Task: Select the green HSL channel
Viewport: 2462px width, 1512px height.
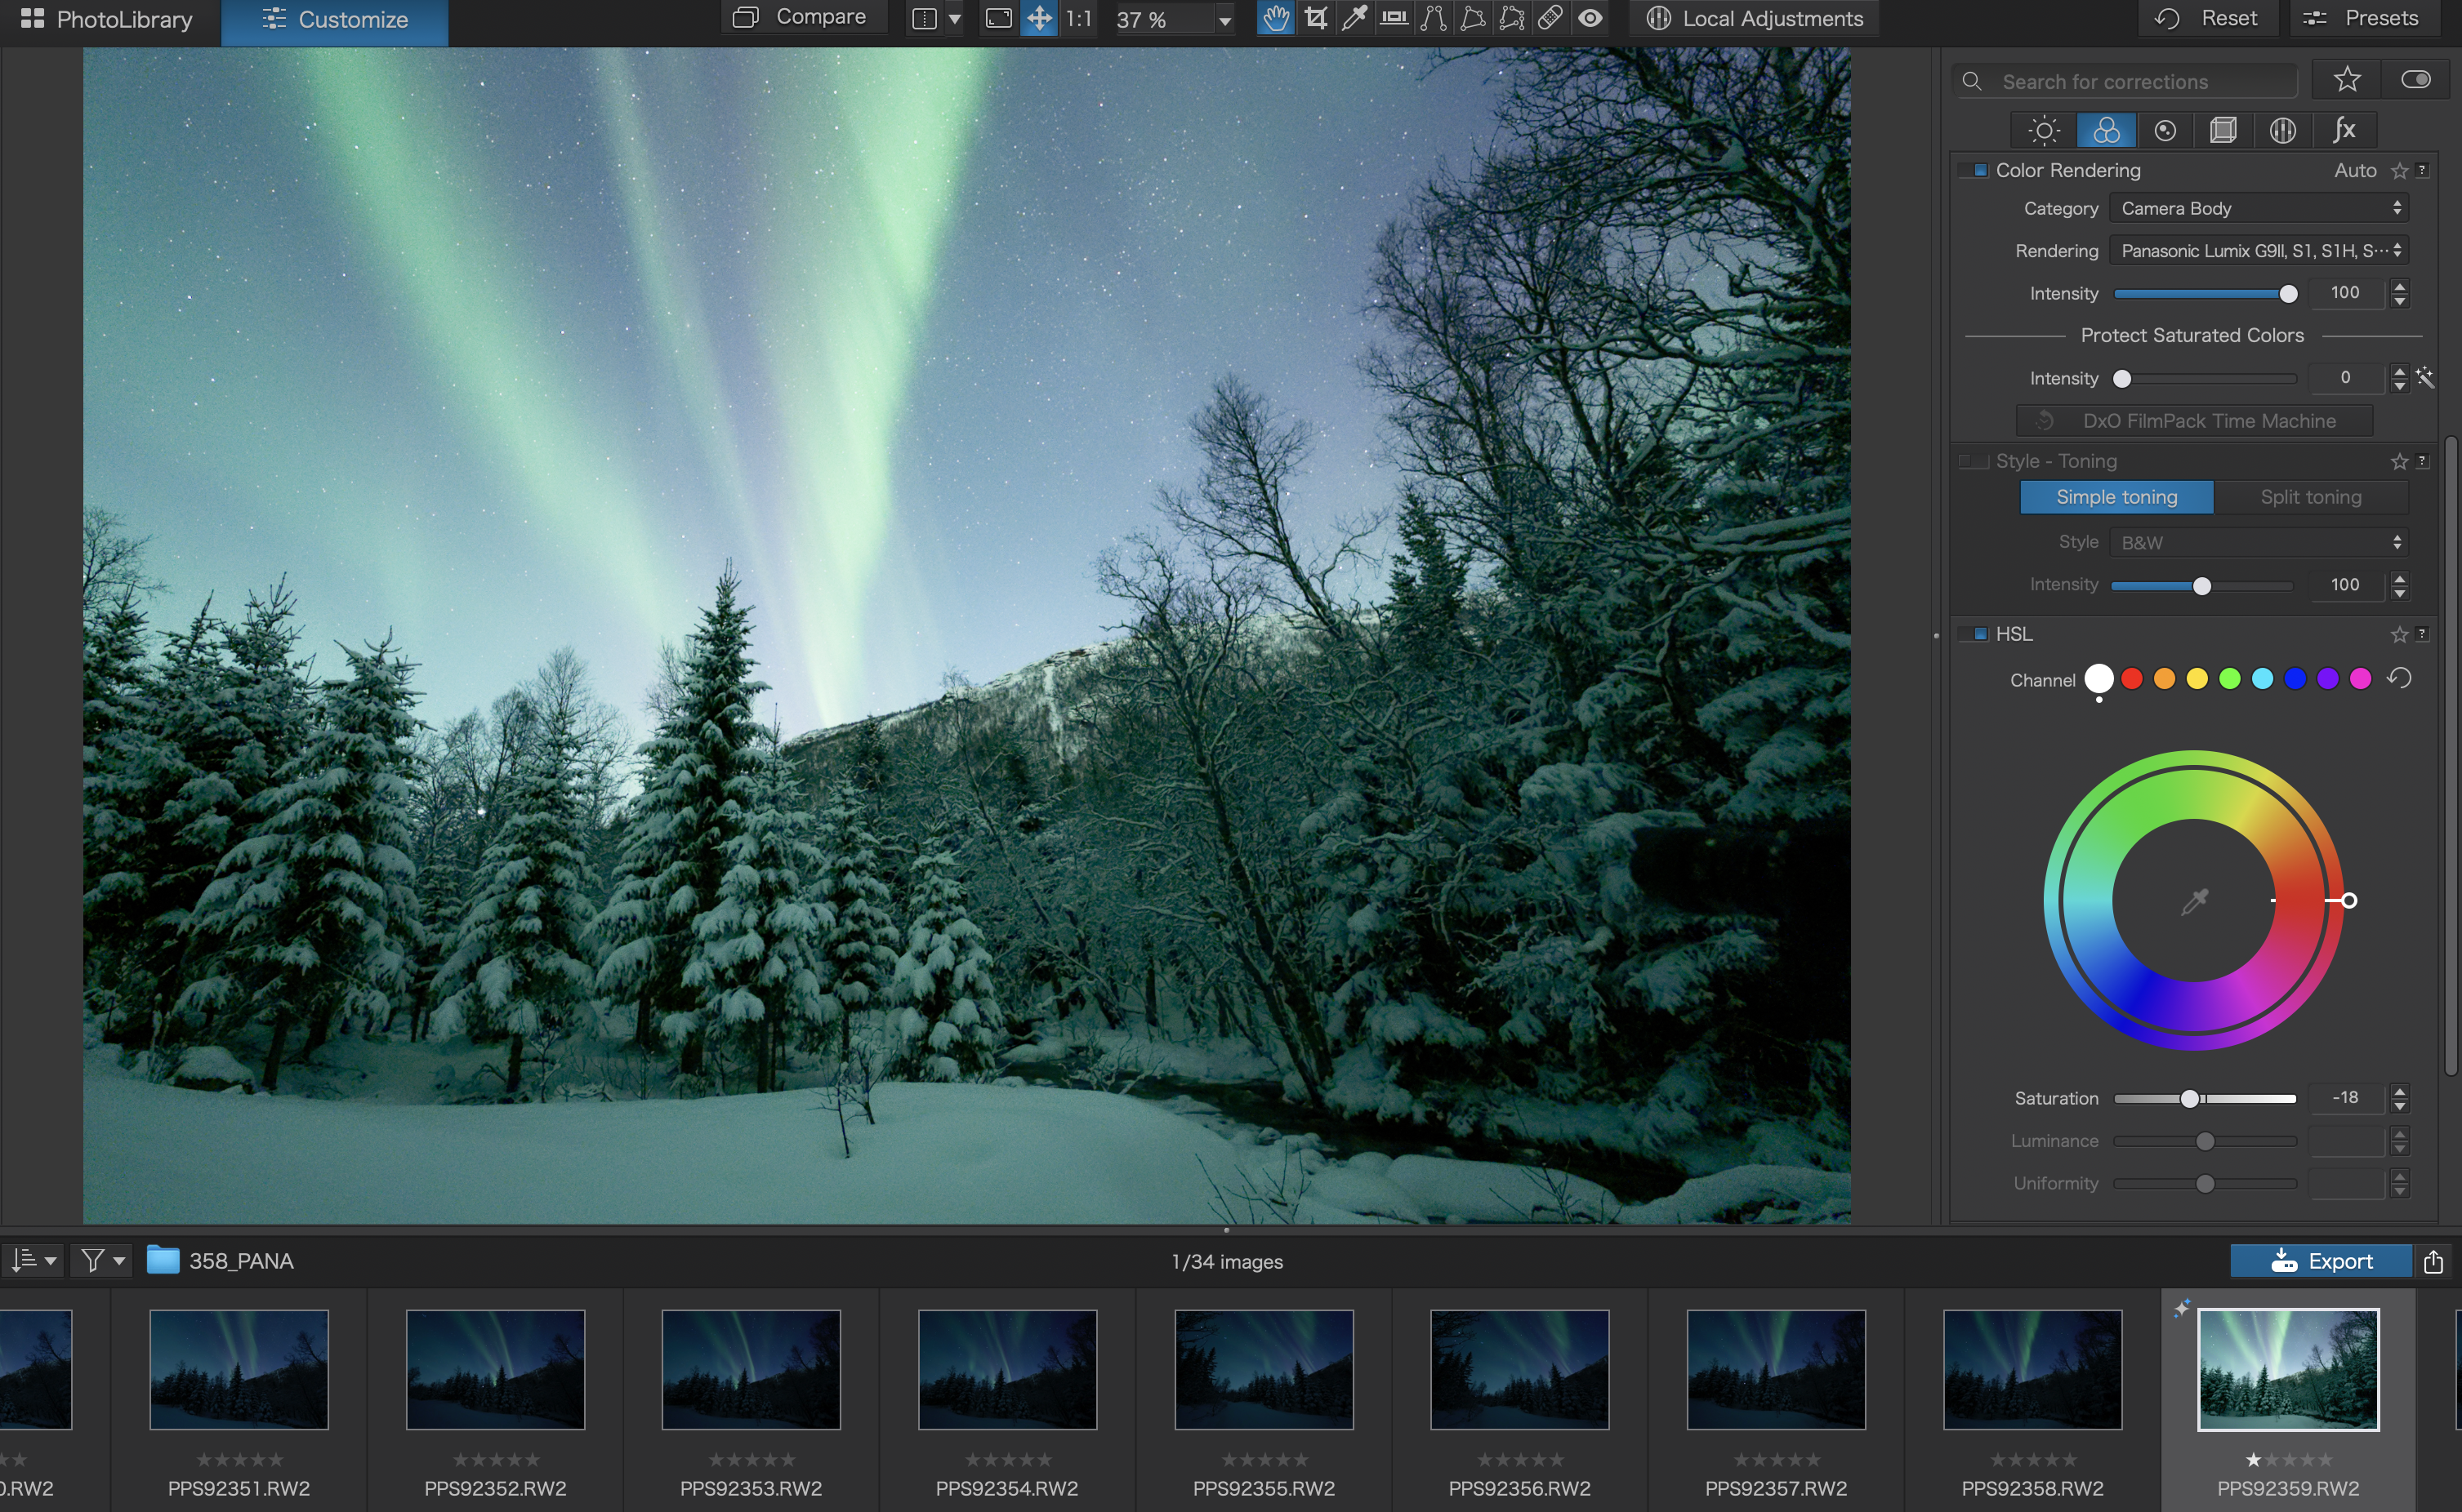Action: 2230,679
